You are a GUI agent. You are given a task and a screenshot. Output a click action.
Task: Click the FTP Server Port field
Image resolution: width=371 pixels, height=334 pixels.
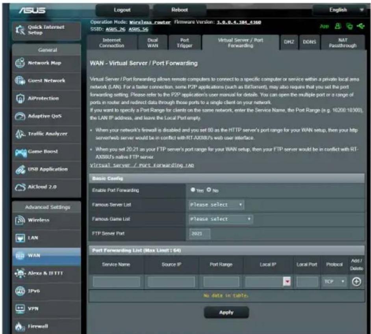click(199, 234)
